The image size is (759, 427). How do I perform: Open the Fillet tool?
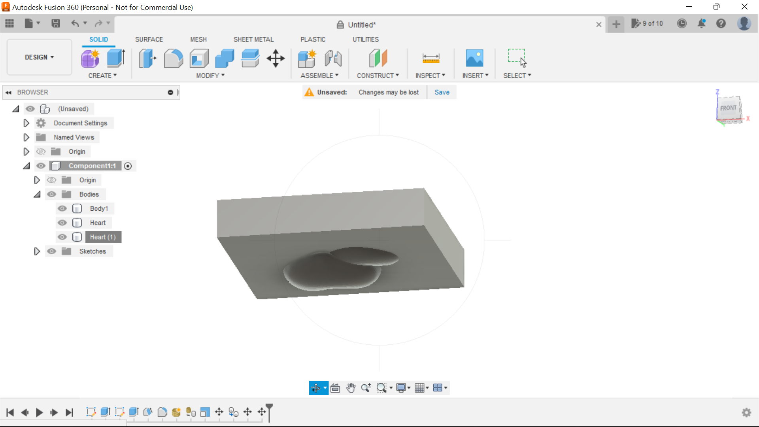pyautogui.click(x=174, y=58)
